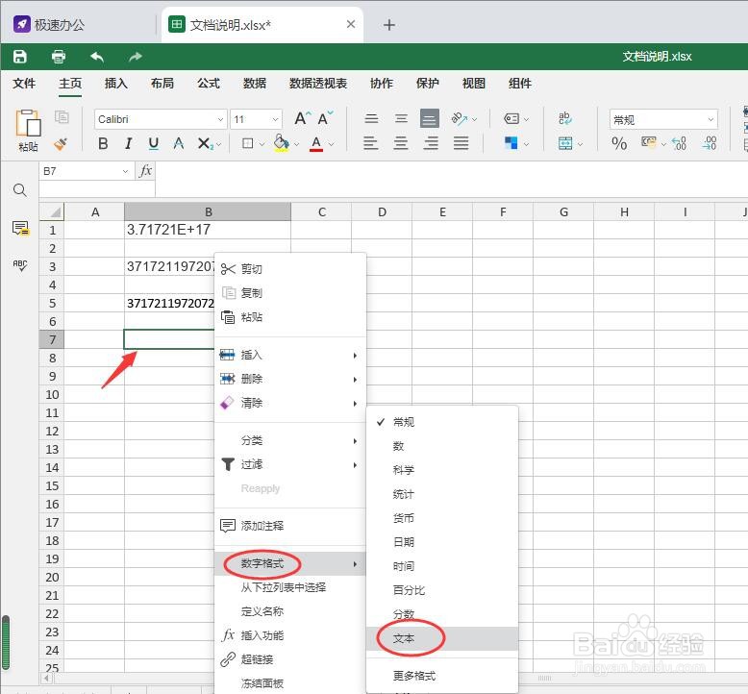Click the merge cells icon
The height and width of the screenshot is (694, 748).
565,143
